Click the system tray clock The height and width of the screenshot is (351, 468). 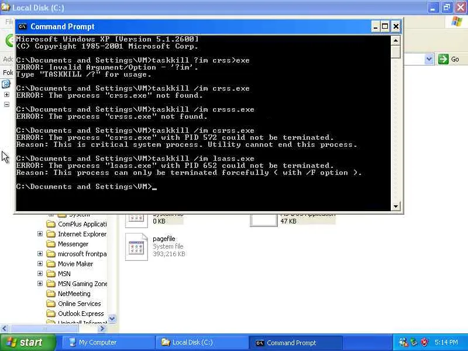pyautogui.click(x=446, y=342)
